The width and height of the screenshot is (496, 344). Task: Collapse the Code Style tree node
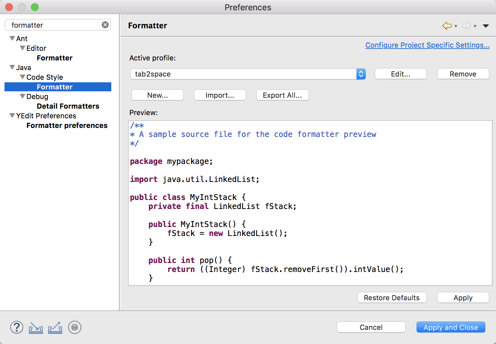coord(23,77)
